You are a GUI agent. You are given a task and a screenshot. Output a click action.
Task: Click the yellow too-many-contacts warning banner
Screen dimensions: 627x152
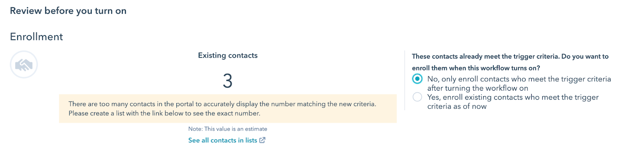228,108
